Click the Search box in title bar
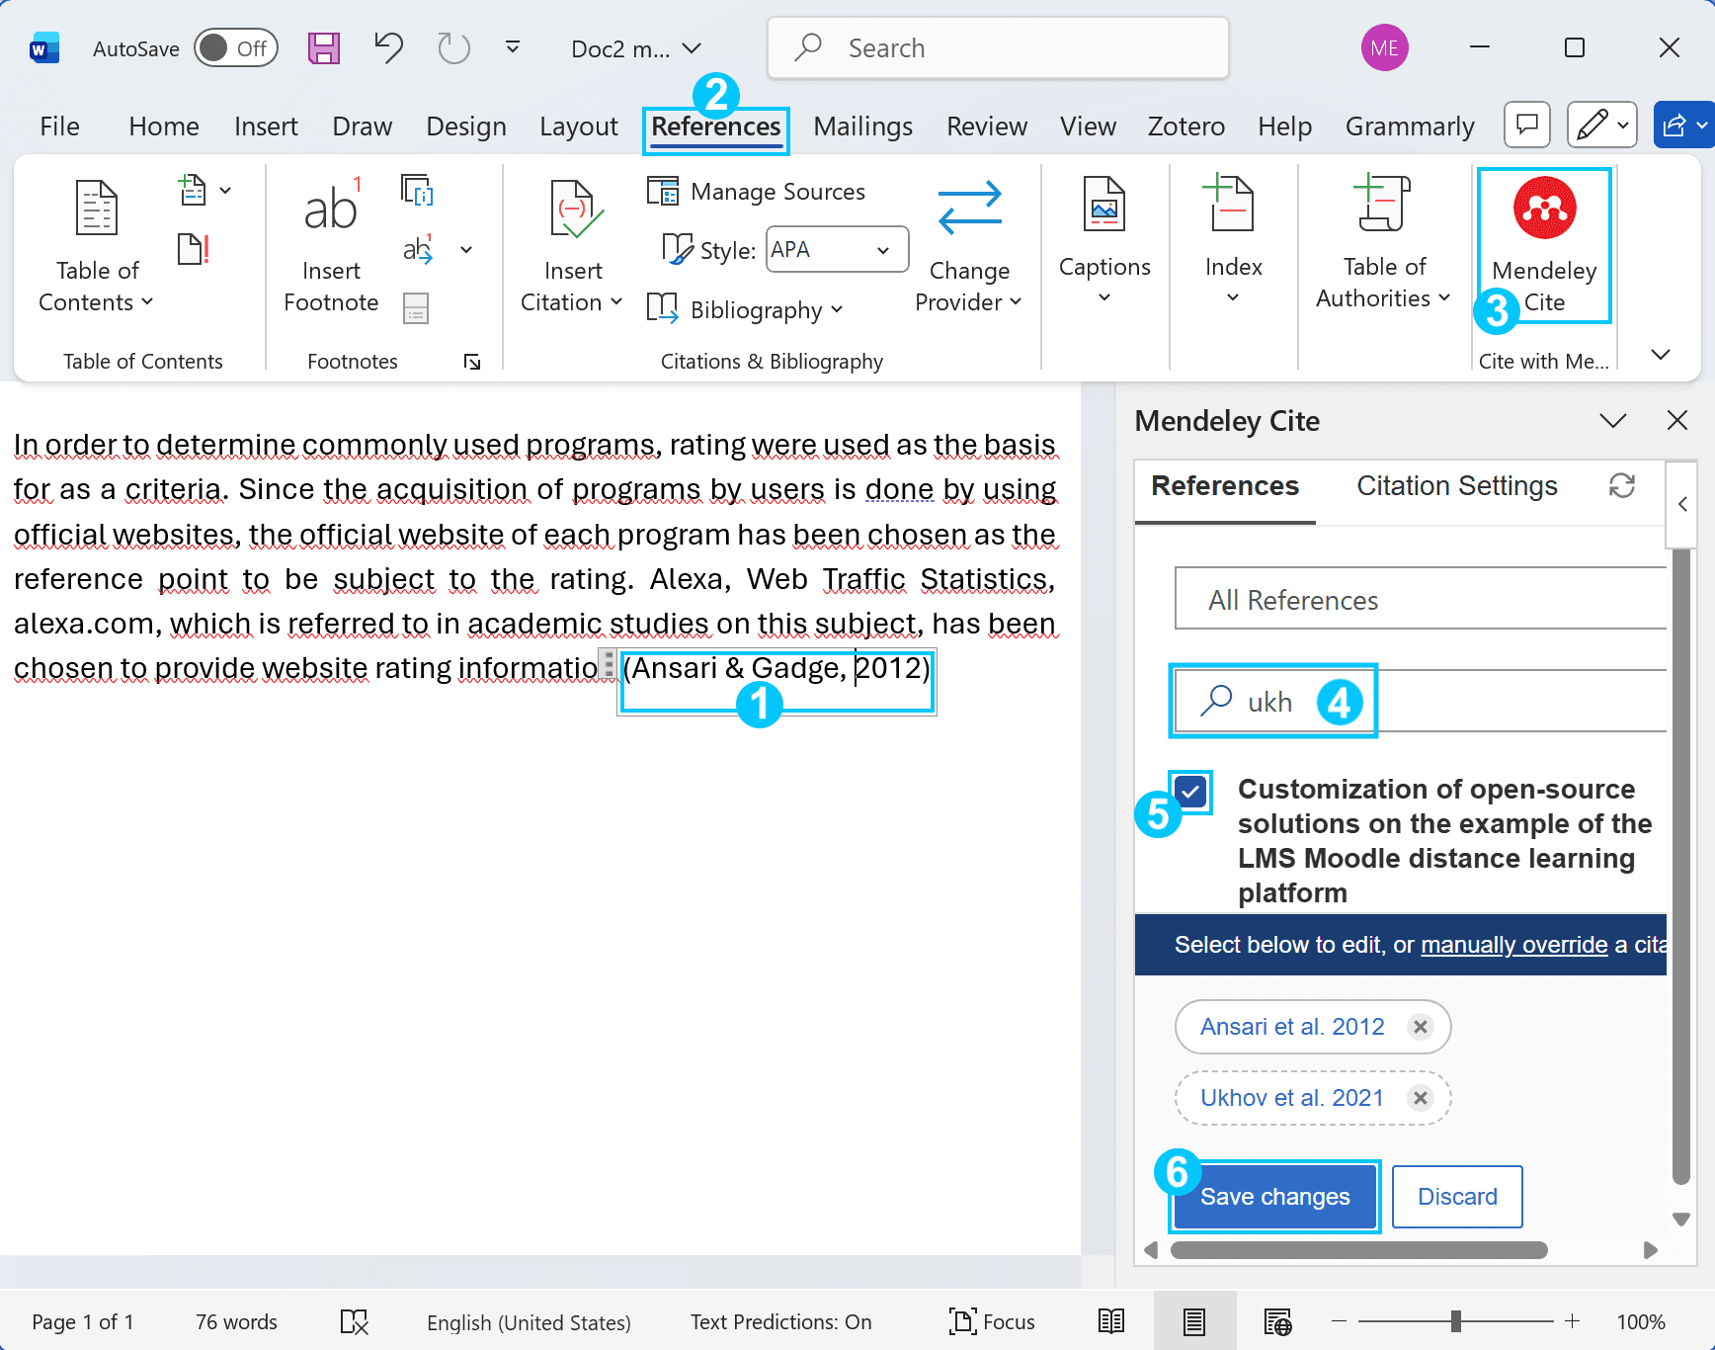Viewport: 1715px width, 1350px height. click(998, 47)
